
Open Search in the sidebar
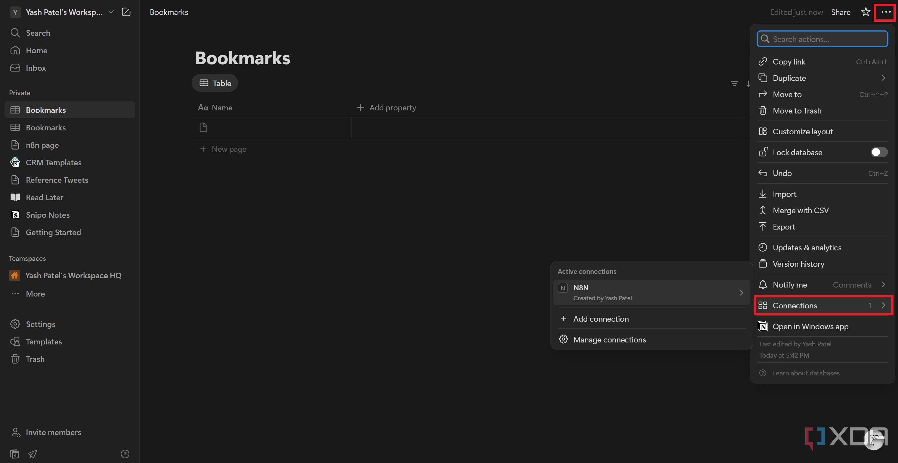point(70,33)
